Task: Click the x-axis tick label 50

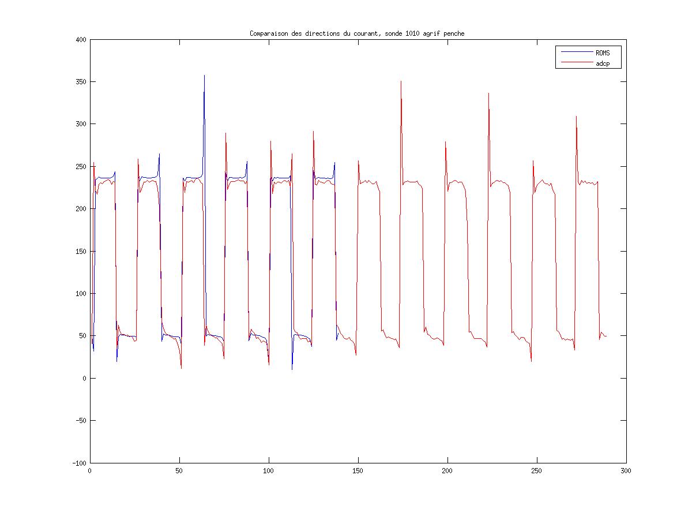Action: pos(179,471)
